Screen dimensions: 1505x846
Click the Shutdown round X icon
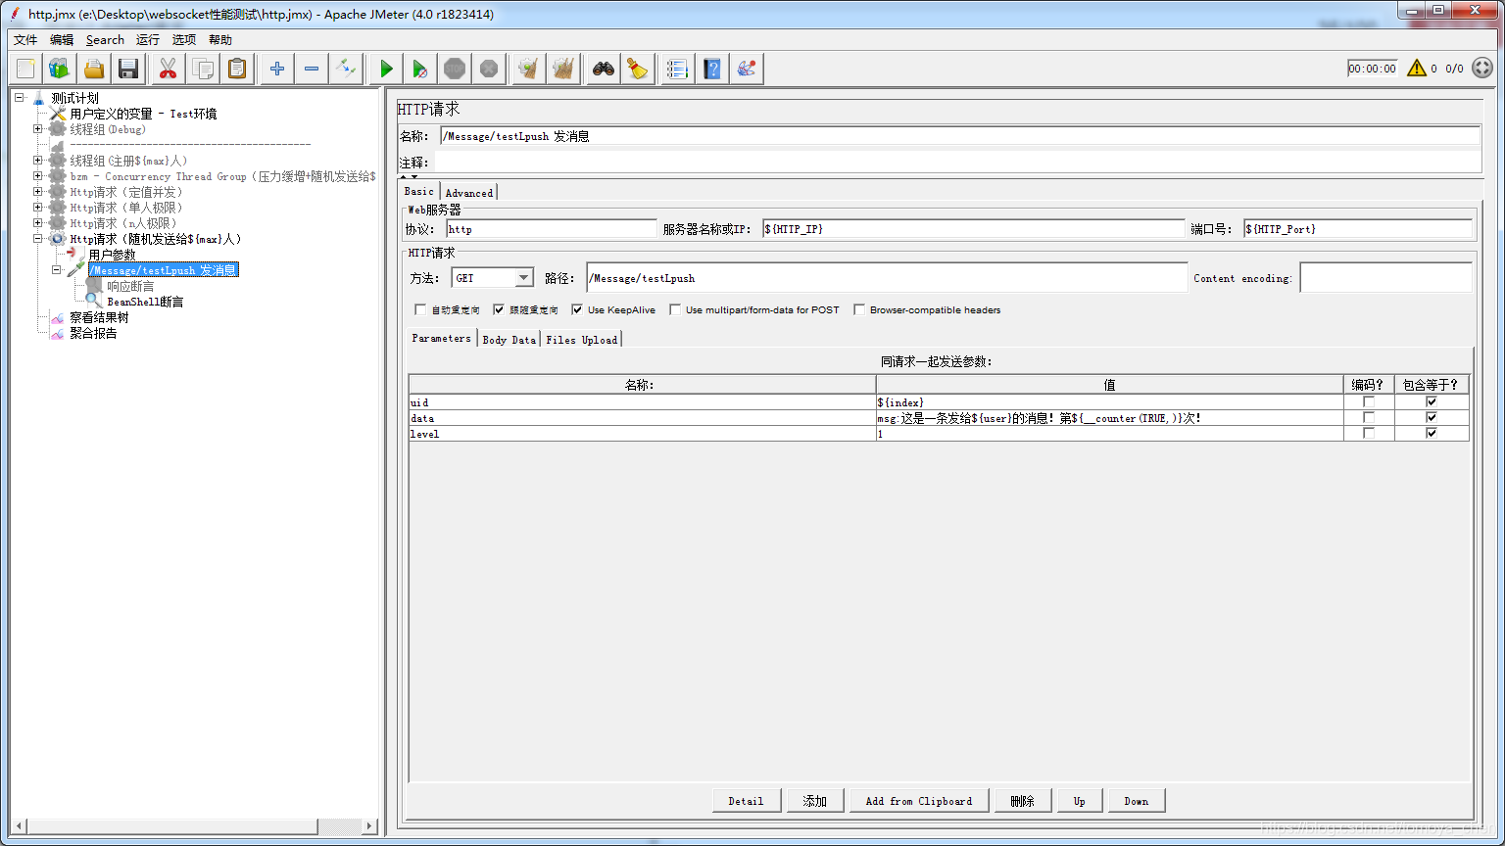(x=489, y=69)
